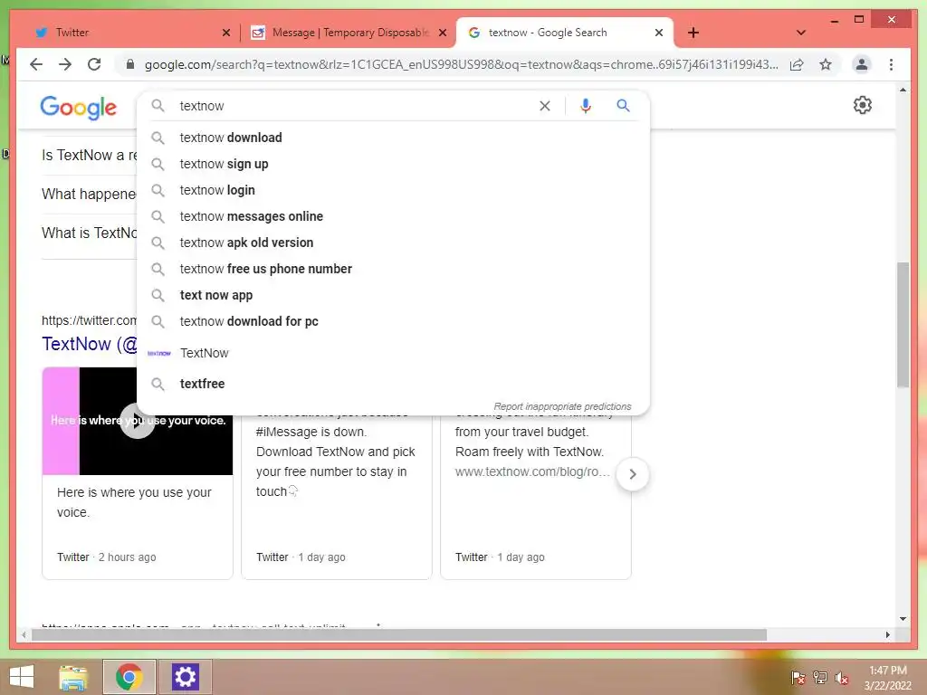Play the 'Here is where you use your voice' video
The image size is (927, 695).
(x=138, y=421)
